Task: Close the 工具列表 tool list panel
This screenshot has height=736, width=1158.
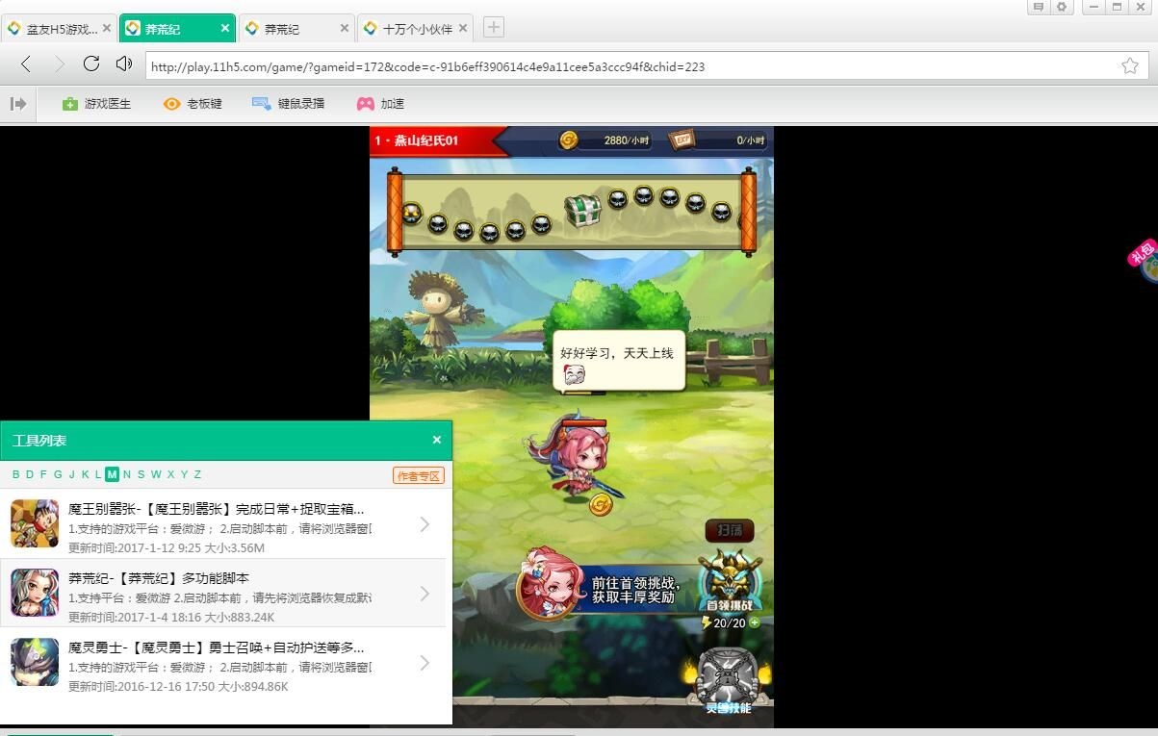Action: point(437,440)
